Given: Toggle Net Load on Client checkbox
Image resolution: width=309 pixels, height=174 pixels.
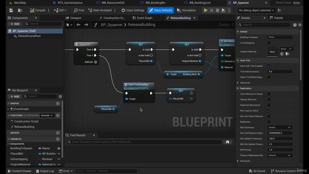Looking at the screenshot, I should (x=269, y=111).
